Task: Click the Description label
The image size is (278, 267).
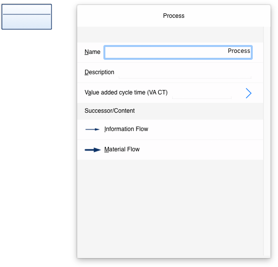Action: coord(99,72)
